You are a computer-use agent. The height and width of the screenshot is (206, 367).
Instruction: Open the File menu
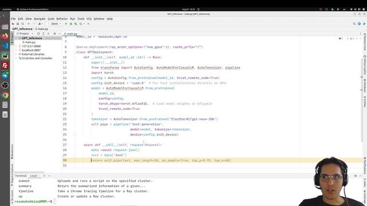(x=13, y=19)
